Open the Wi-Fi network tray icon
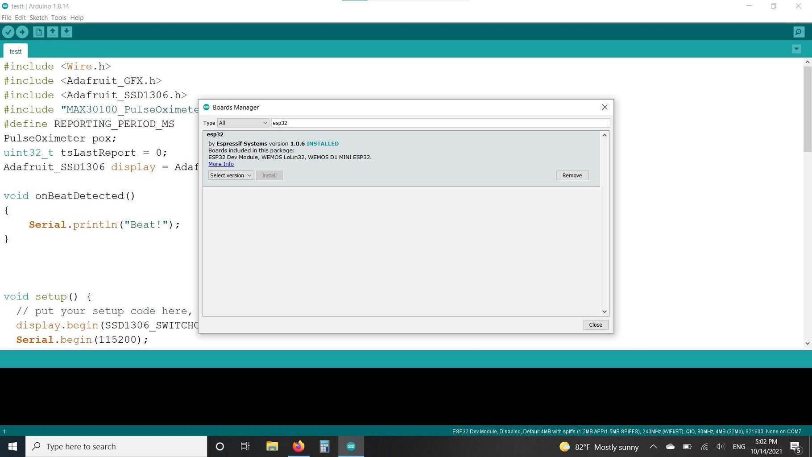The height and width of the screenshot is (457, 812). pos(704,446)
